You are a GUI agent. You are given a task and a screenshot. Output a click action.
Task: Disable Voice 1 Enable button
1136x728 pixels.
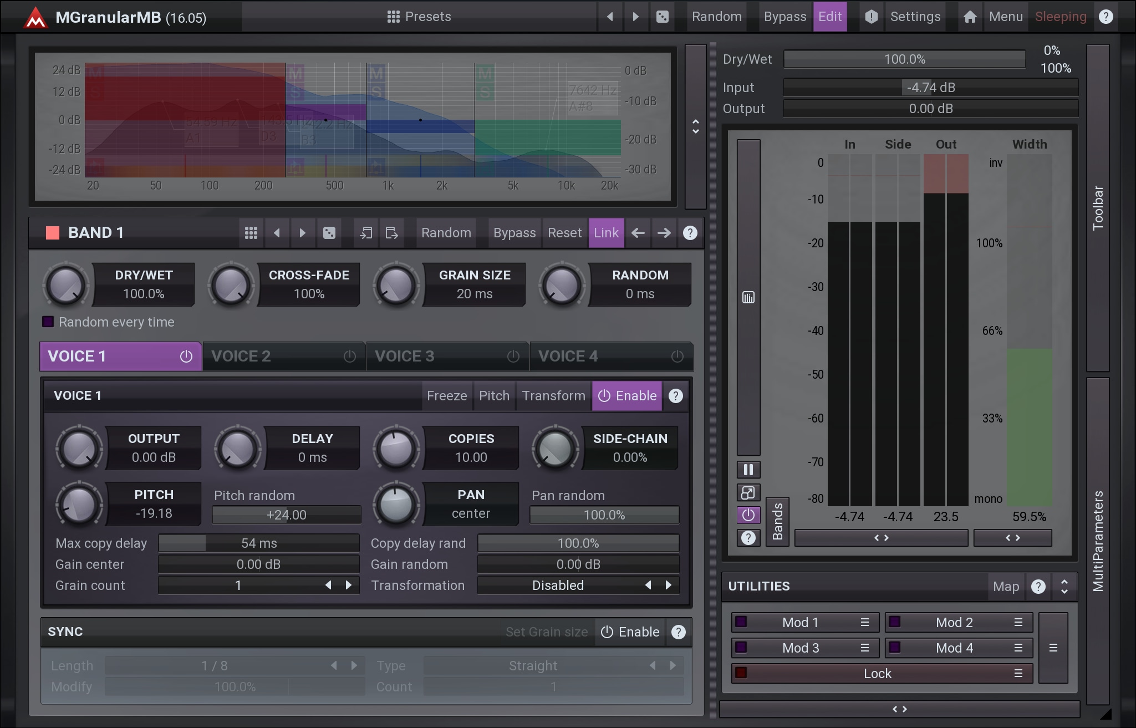click(626, 396)
